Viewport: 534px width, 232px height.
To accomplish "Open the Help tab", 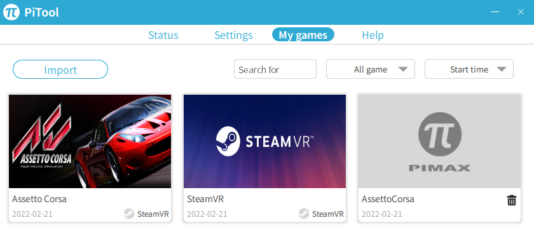I will tap(373, 35).
